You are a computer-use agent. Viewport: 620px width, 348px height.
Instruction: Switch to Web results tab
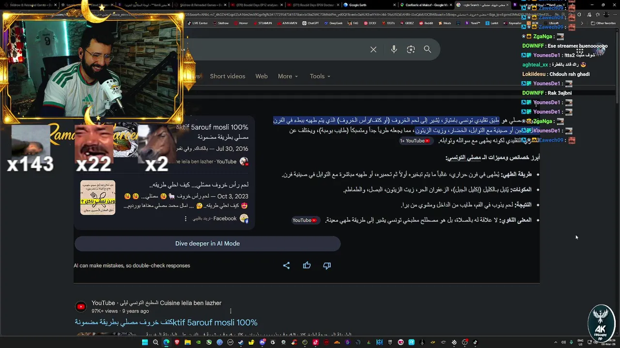pos(262,76)
